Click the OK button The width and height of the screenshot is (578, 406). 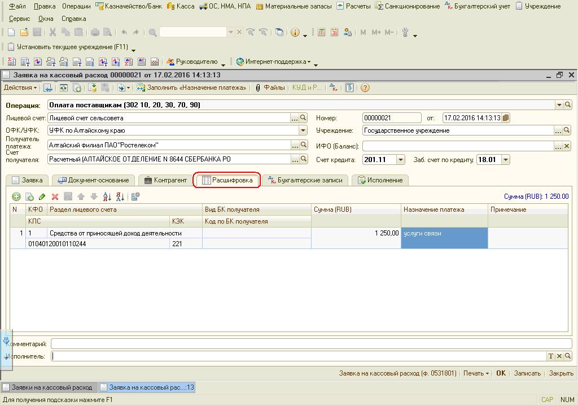tap(501, 373)
